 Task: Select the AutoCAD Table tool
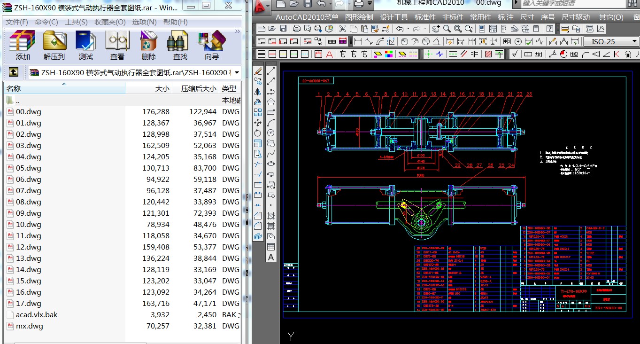pyautogui.click(x=271, y=247)
